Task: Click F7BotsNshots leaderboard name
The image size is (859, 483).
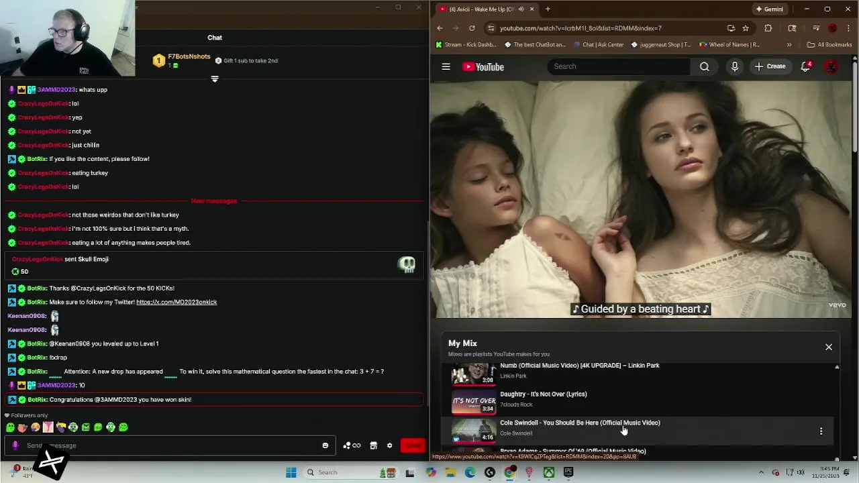Action: point(189,56)
